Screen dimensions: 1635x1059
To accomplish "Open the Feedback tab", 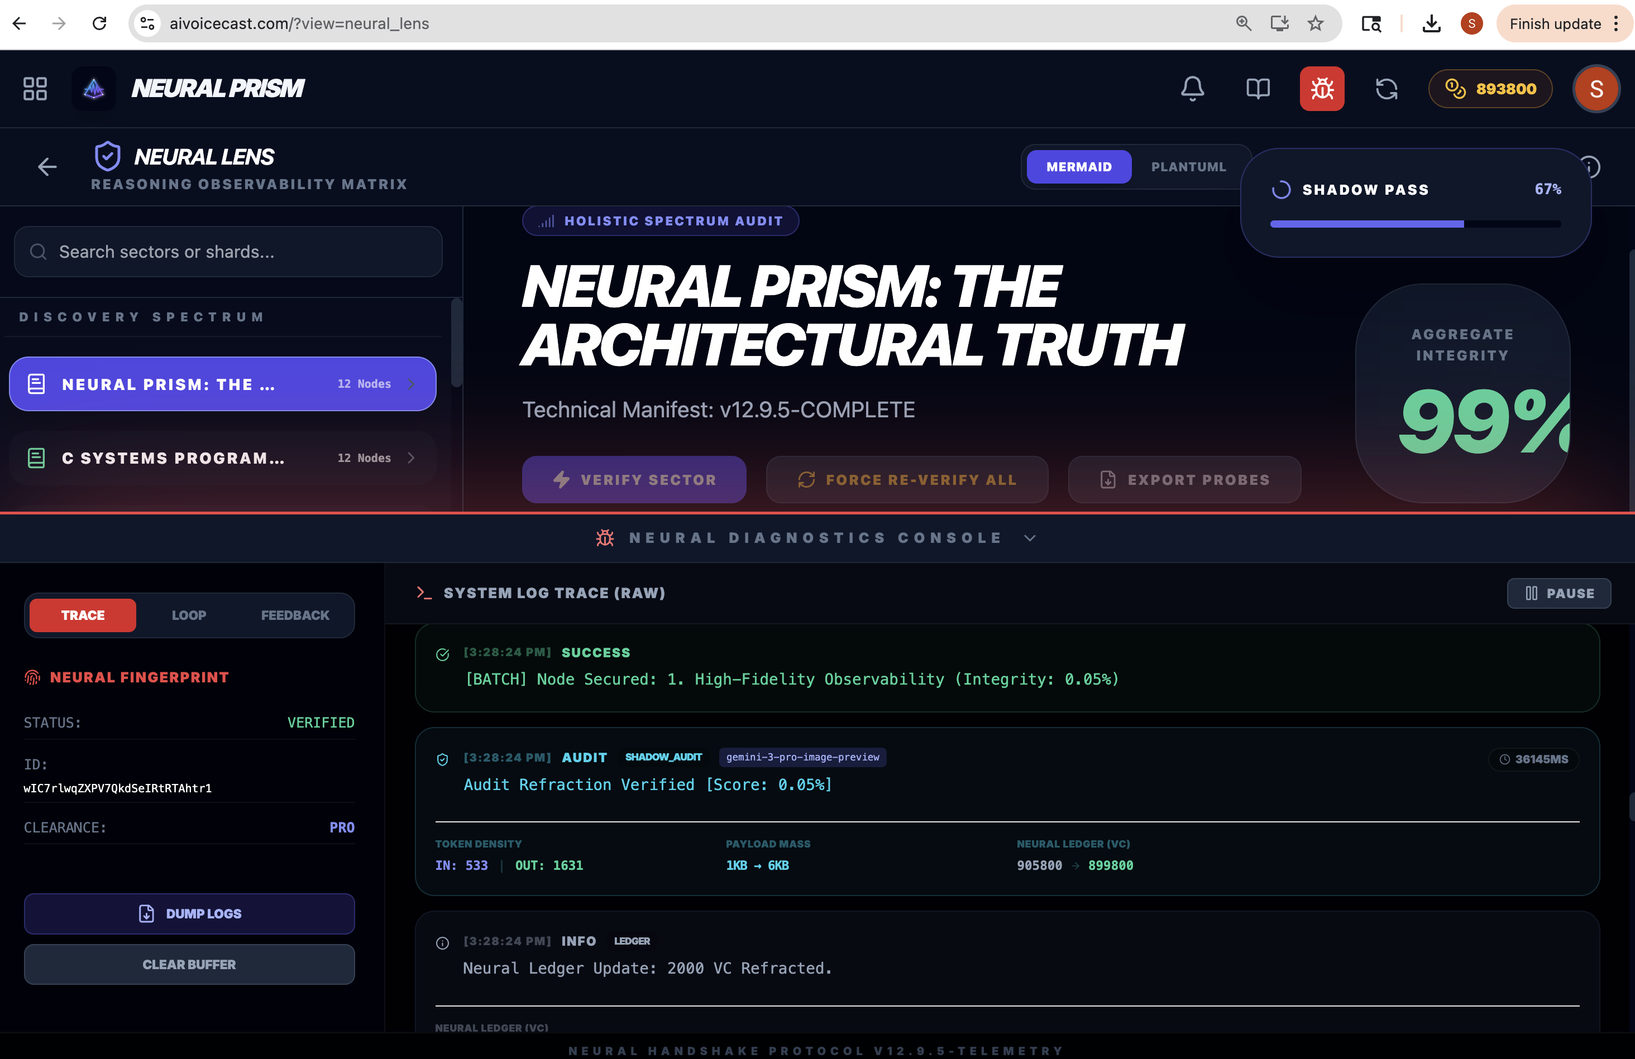I will (x=295, y=615).
